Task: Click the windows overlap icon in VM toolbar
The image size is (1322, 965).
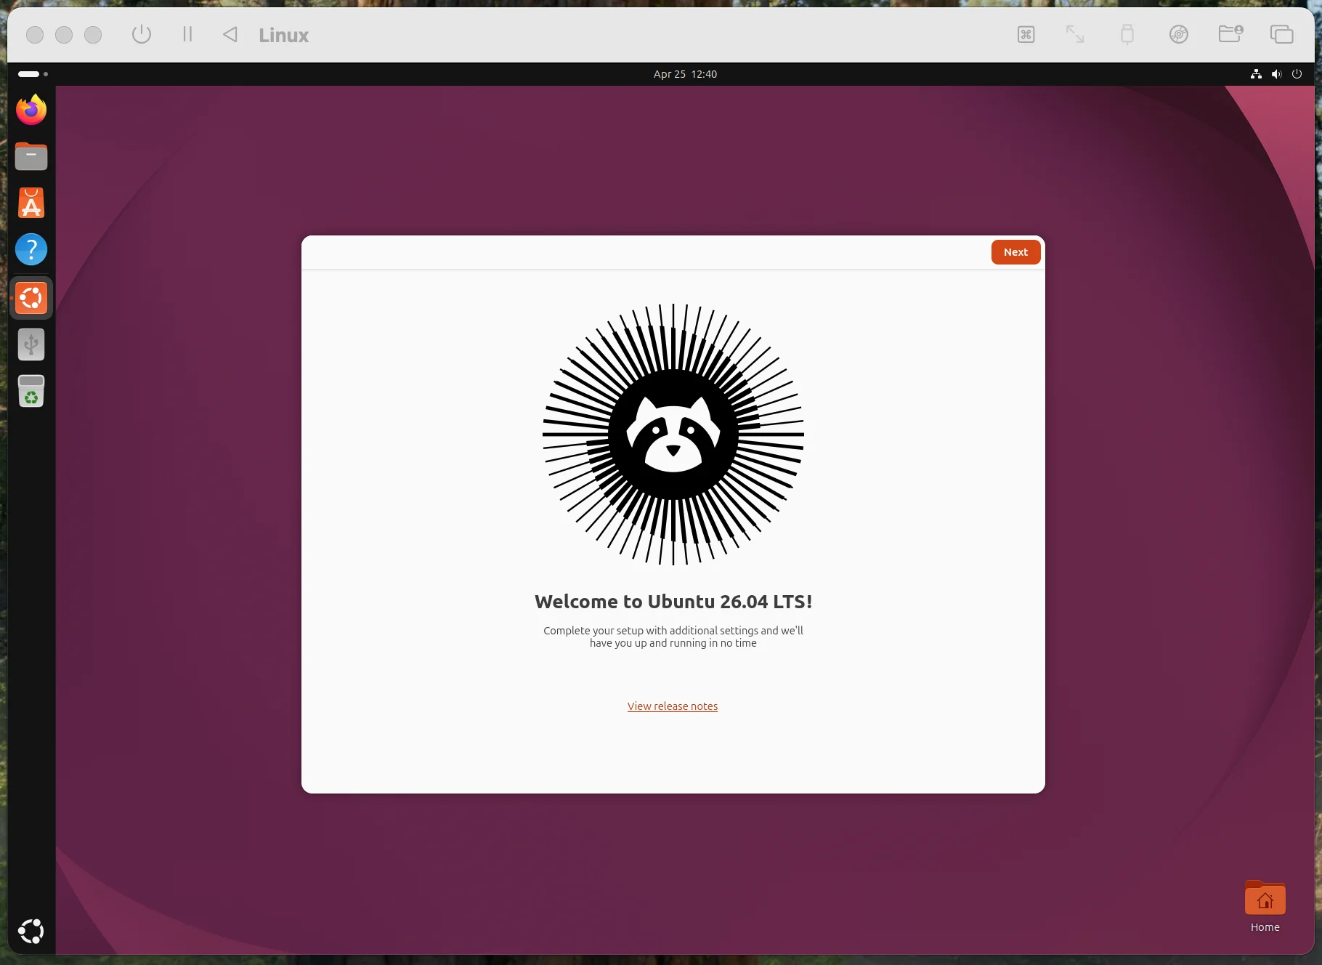Action: pos(1281,34)
